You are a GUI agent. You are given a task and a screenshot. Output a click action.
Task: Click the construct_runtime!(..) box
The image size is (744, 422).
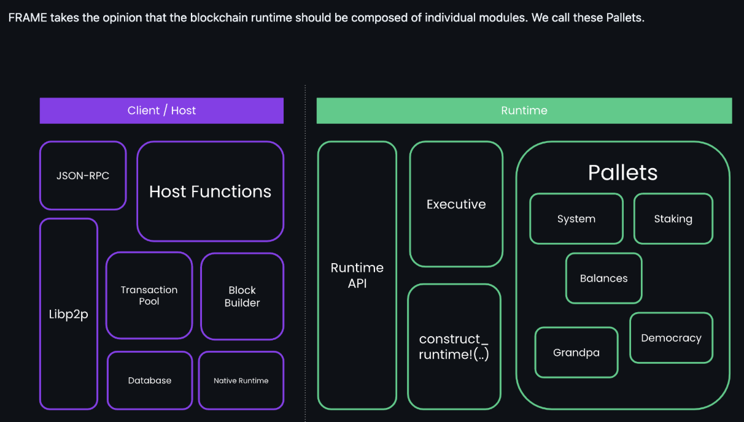[454, 347]
